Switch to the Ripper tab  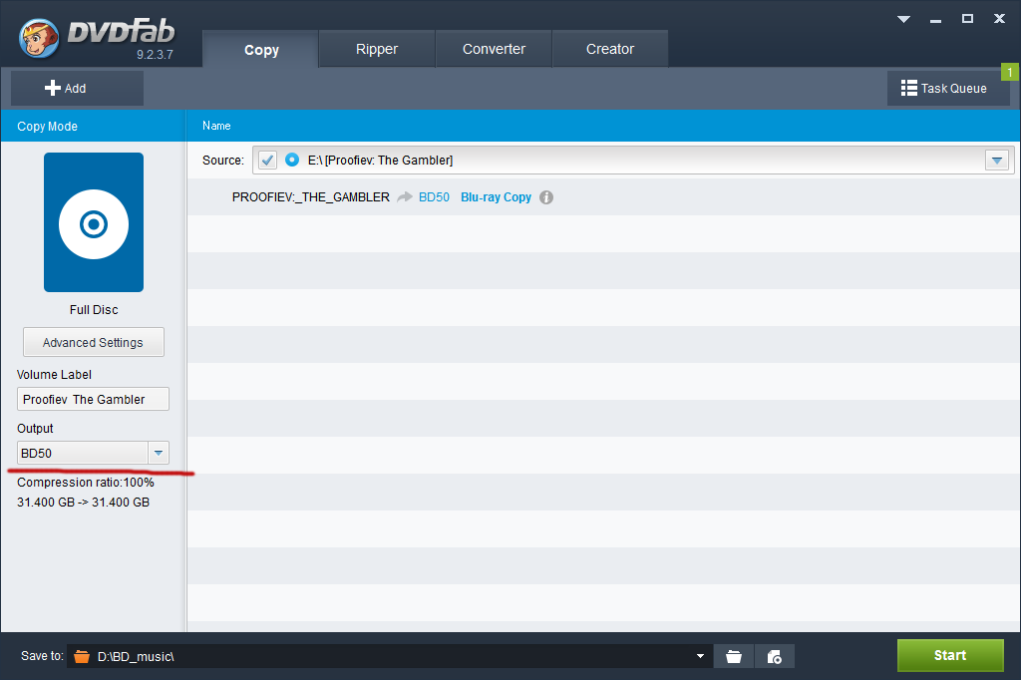(376, 49)
